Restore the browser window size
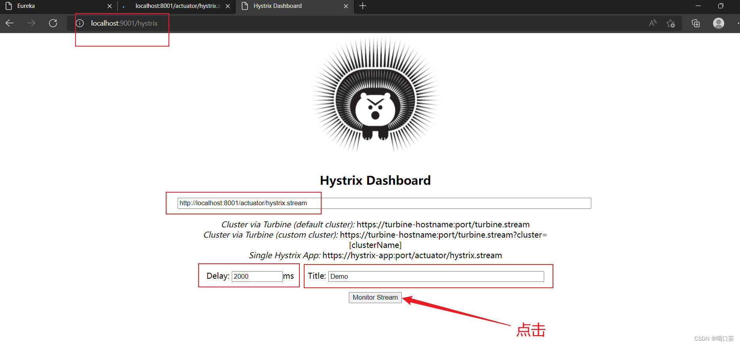The image size is (740, 345). click(721, 6)
